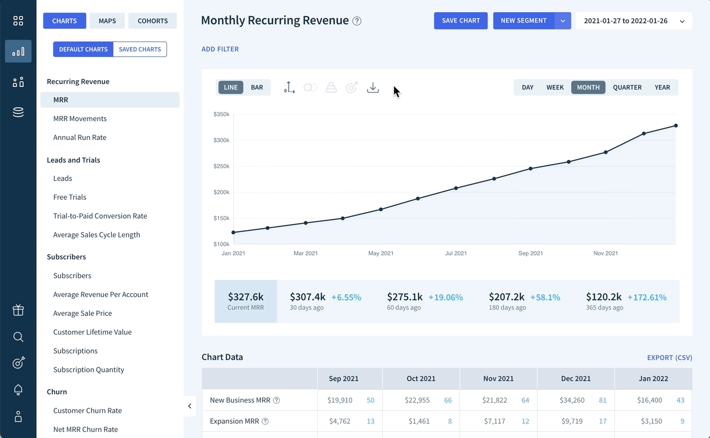This screenshot has width=710, height=438.
Task: Click customer count 50 under Sep 2021
Action: point(370,400)
